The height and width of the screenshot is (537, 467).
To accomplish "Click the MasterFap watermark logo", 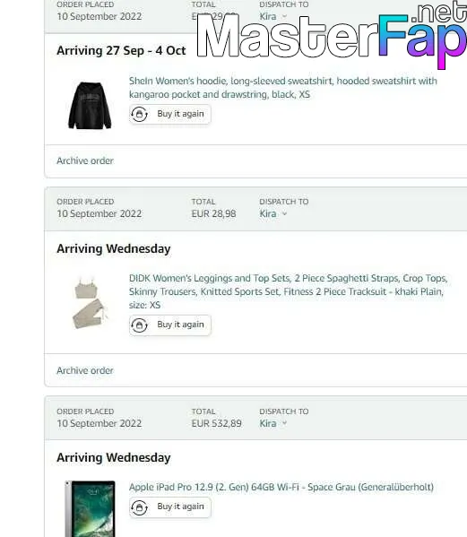I will pyautogui.click(x=332, y=37).
